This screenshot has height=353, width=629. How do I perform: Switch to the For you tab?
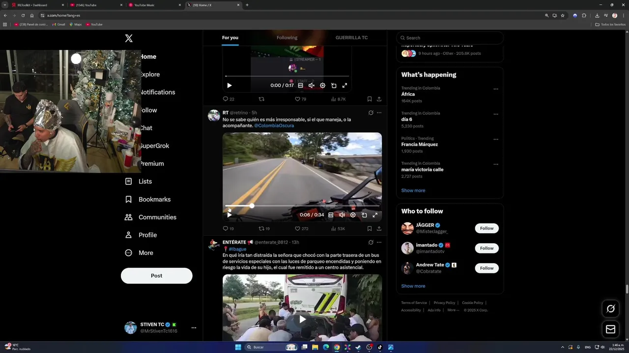pos(230,38)
